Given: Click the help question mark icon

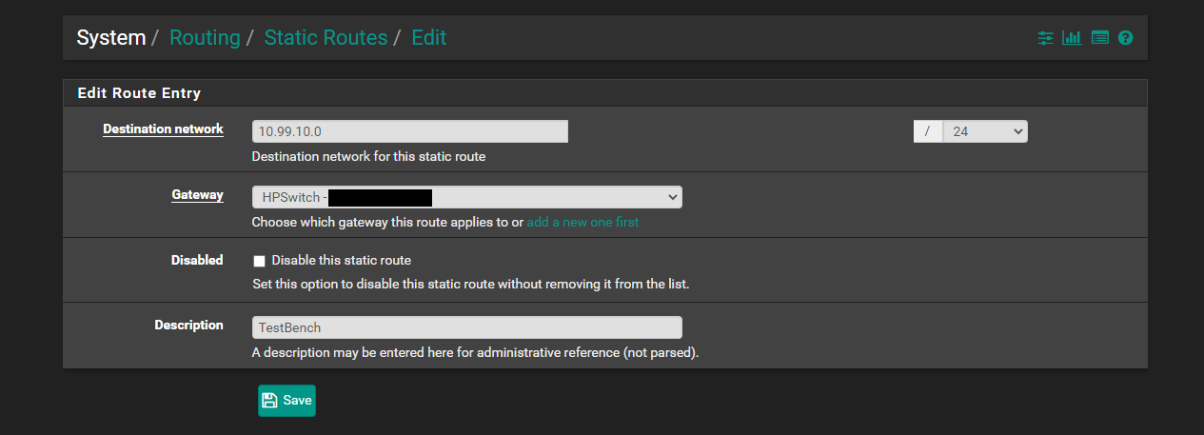Looking at the screenshot, I should point(1126,38).
